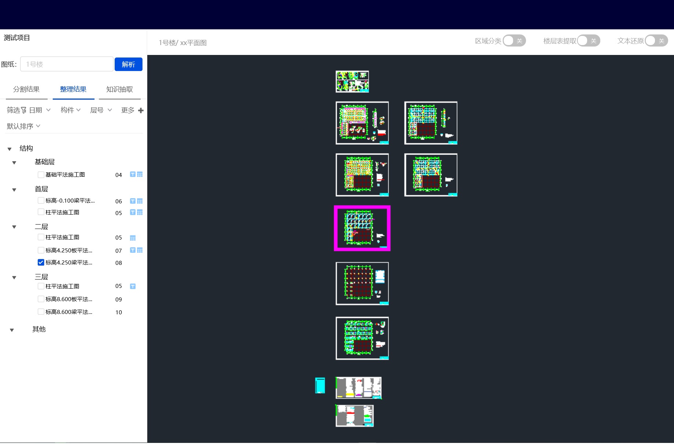Viewport: 674px width, 444px height.
Task: Switch to the 分割结果 tab
Action: (26, 89)
